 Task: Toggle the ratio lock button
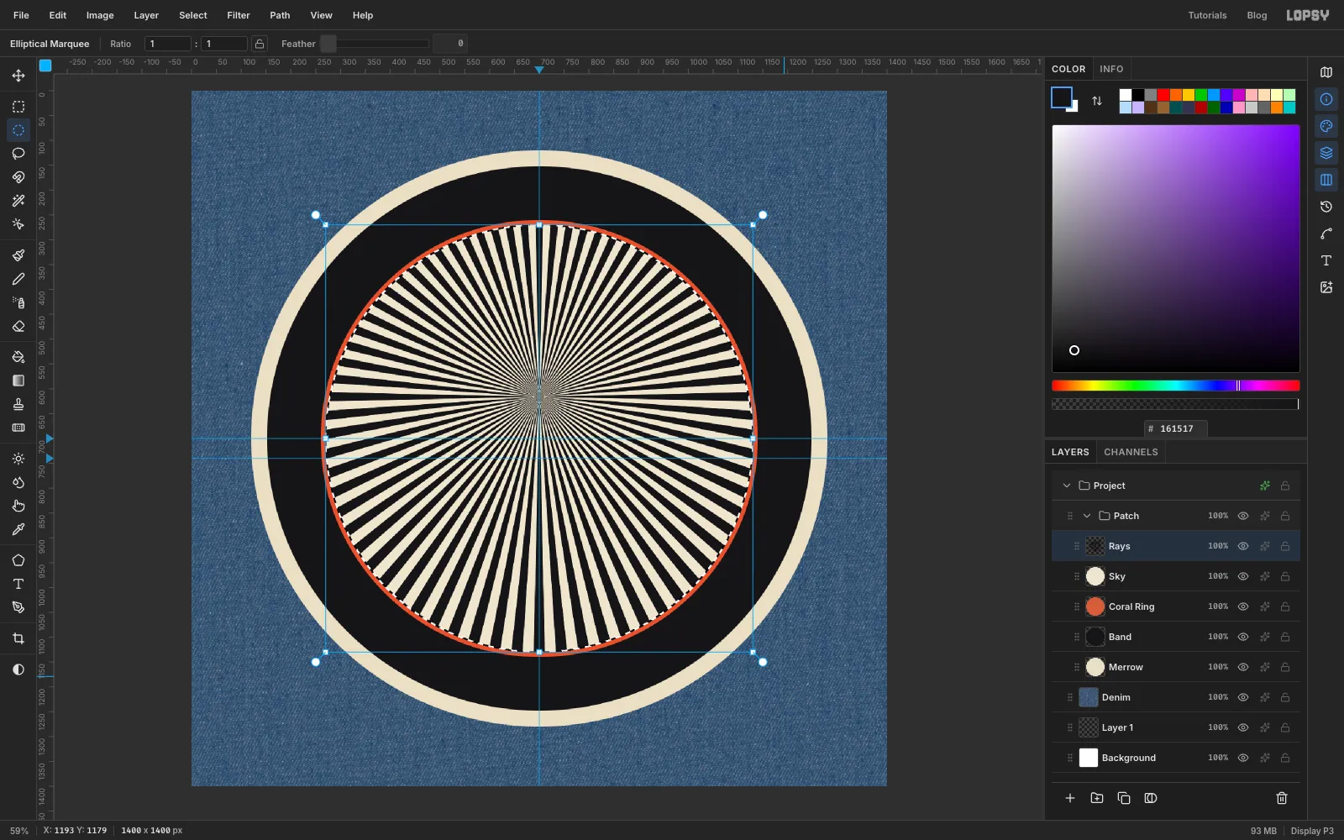coord(260,44)
